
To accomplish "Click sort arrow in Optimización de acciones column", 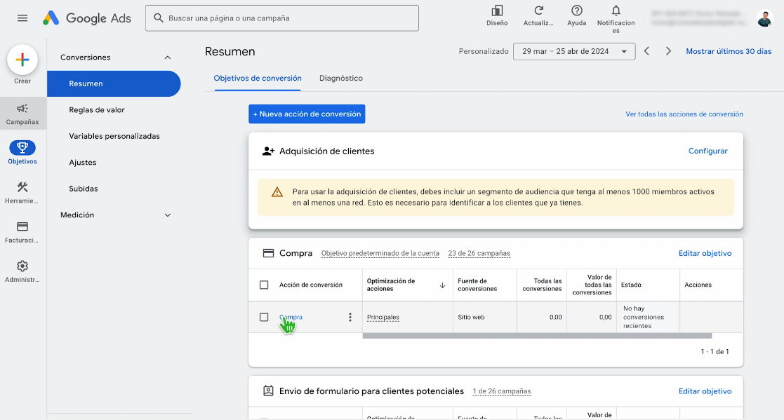I will 442,285.
